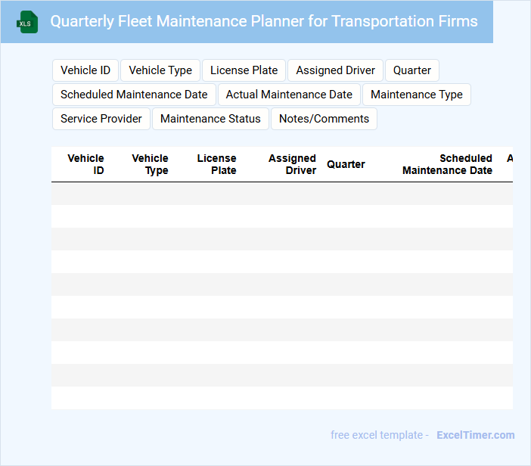Click the Actual Maintenance Date tag
This screenshot has width=531, height=466.
pyautogui.click(x=289, y=95)
